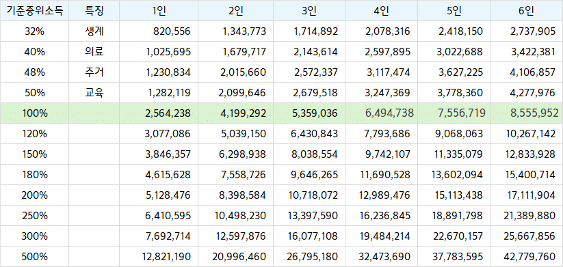This screenshot has width=563, height=267.
Task: Select the 32% row label
Action: [x=34, y=31]
